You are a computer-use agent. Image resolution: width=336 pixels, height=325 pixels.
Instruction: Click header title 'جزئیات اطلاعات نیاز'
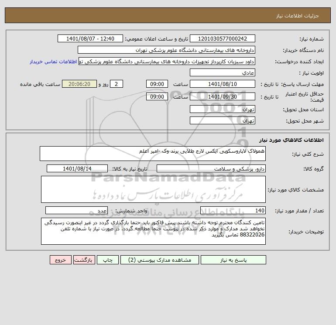pyautogui.click(x=298, y=16)
